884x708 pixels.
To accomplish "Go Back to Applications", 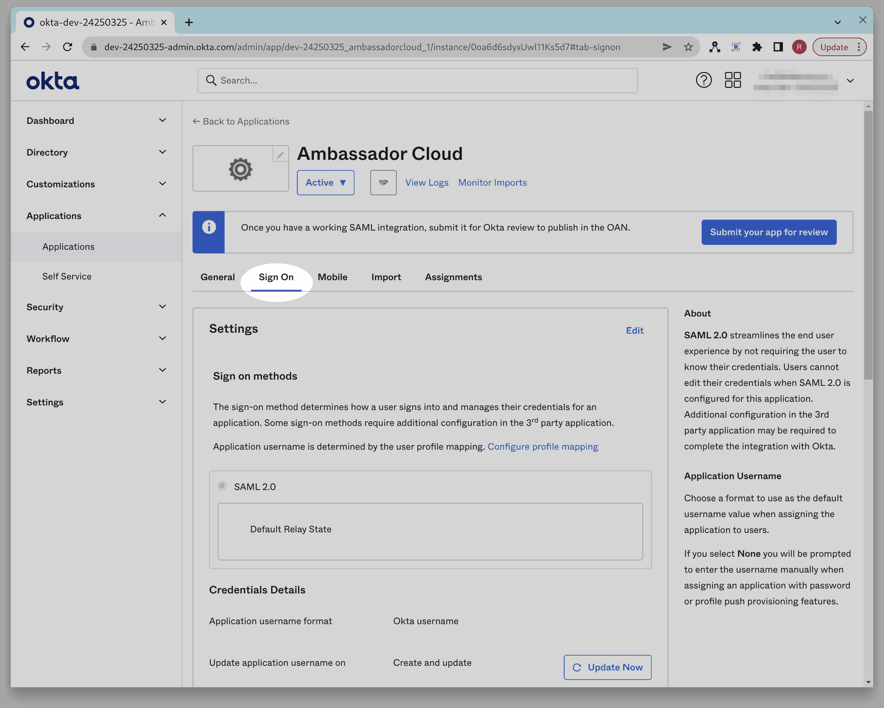I will coord(241,121).
